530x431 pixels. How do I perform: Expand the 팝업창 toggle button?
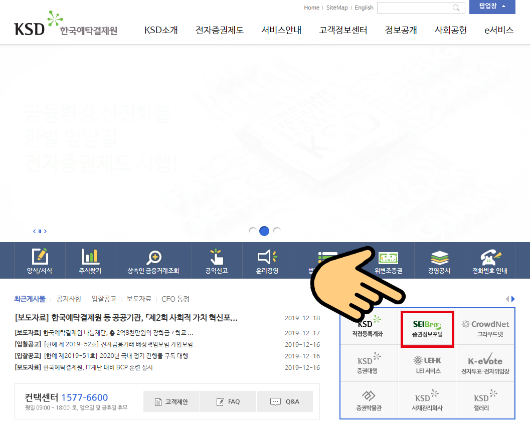point(492,7)
